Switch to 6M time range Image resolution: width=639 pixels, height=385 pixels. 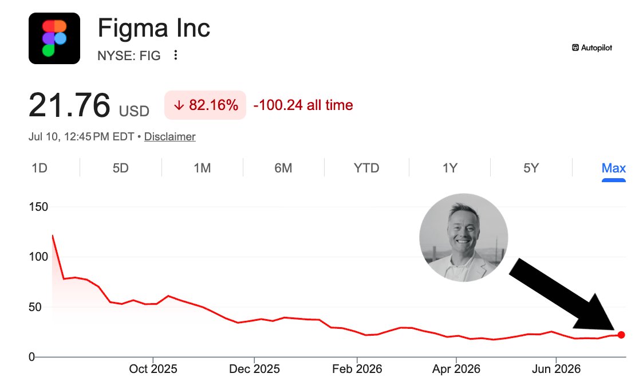tap(283, 168)
